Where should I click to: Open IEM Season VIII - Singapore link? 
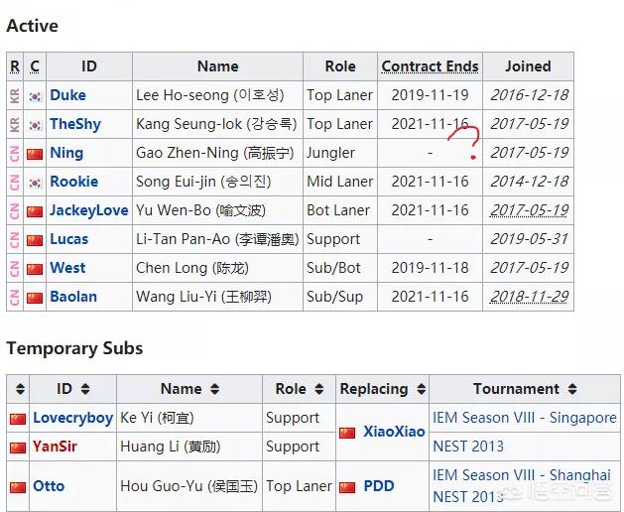525,418
